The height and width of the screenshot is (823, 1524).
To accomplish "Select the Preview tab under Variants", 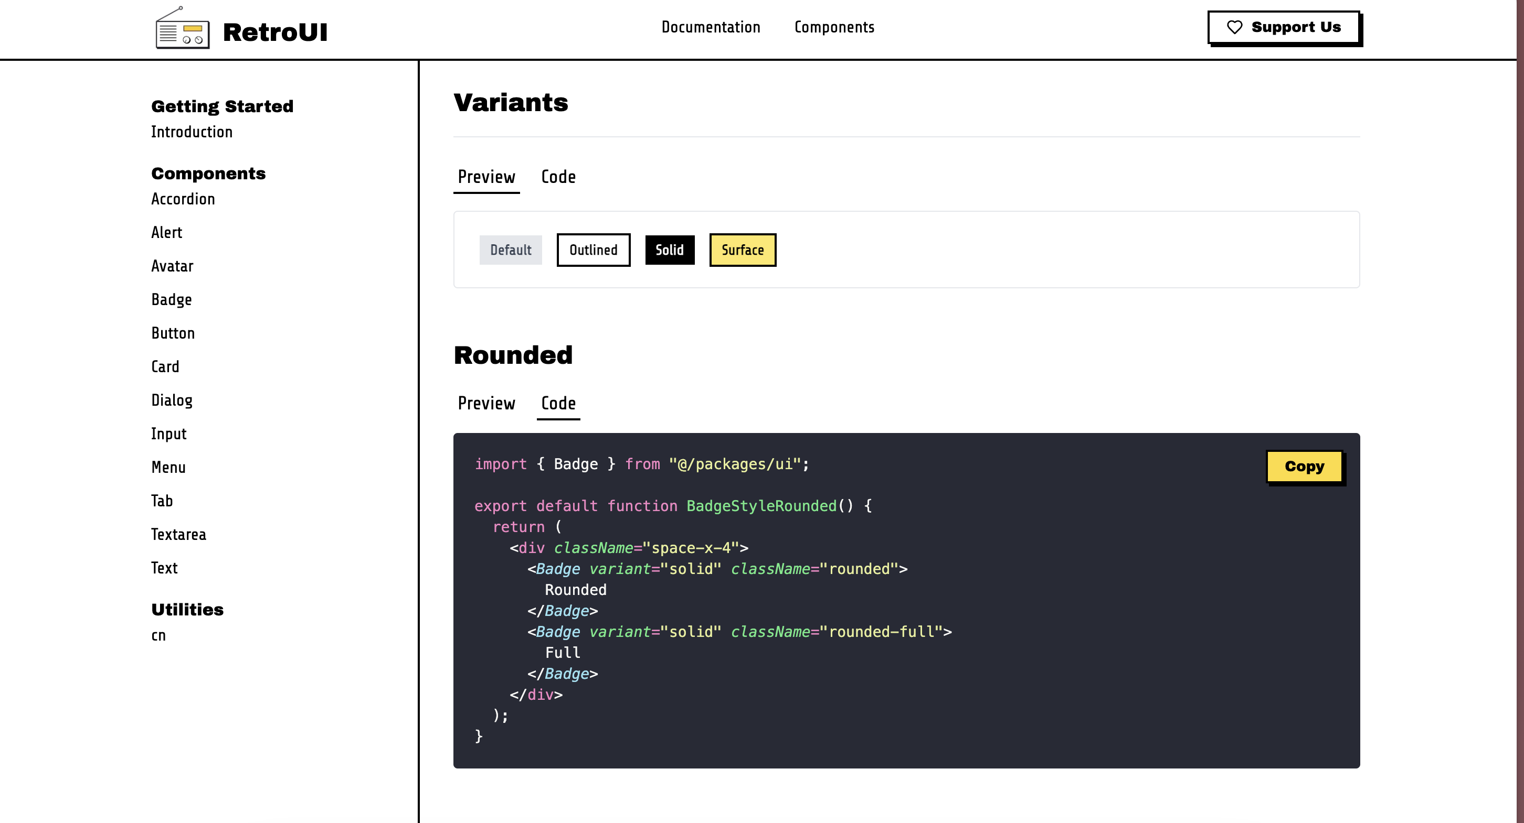I will [486, 177].
